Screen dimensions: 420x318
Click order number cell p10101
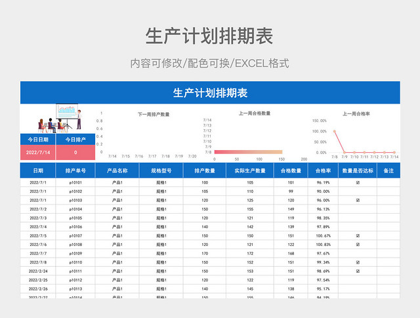point(75,182)
